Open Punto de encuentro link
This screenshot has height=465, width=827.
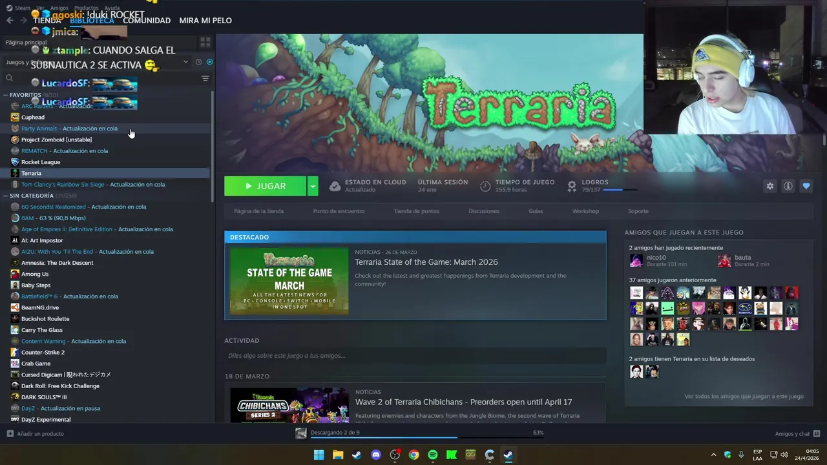339,211
